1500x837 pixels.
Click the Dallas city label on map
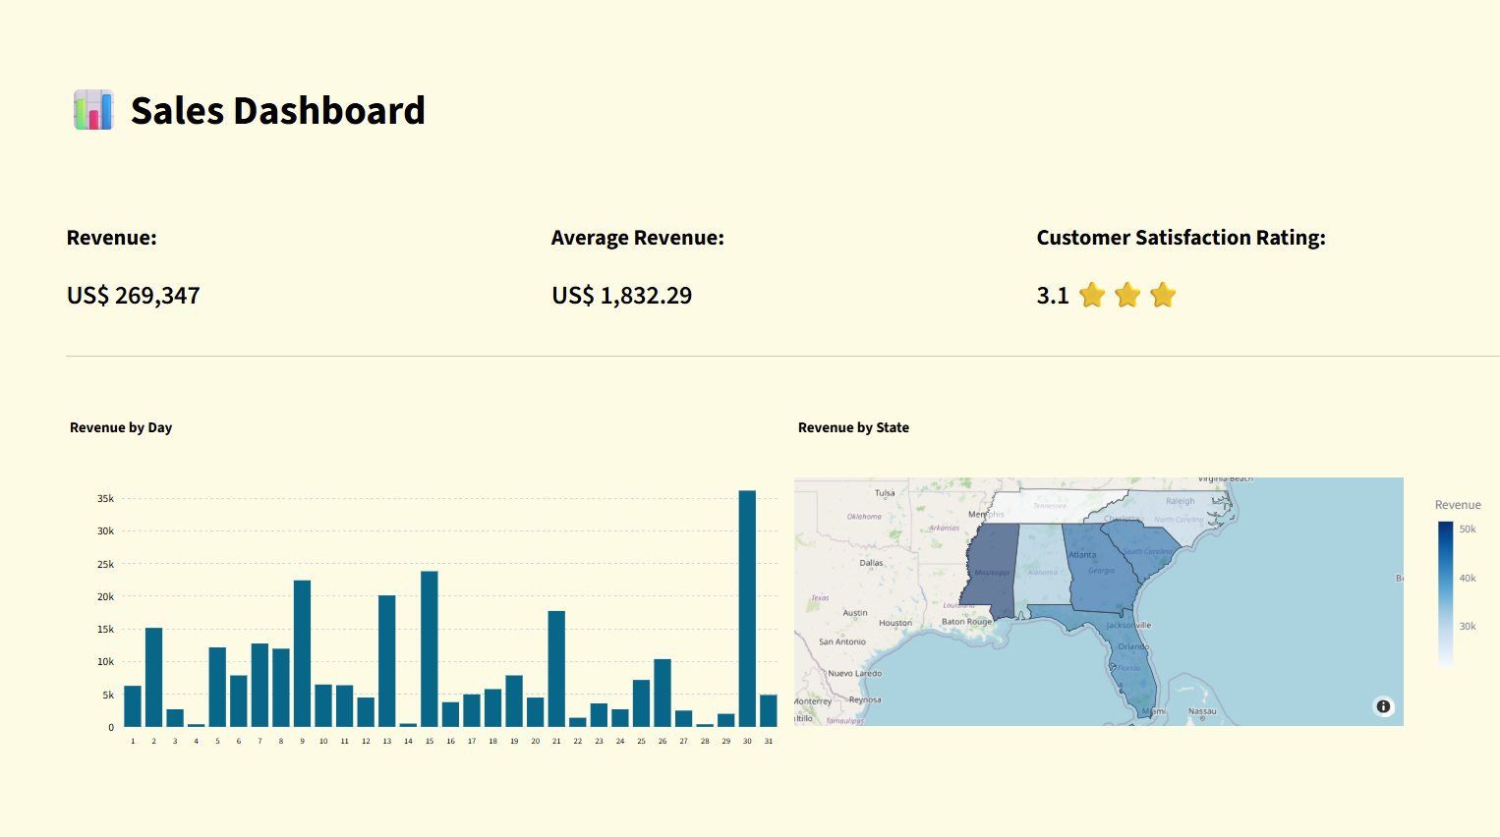[x=871, y=563]
